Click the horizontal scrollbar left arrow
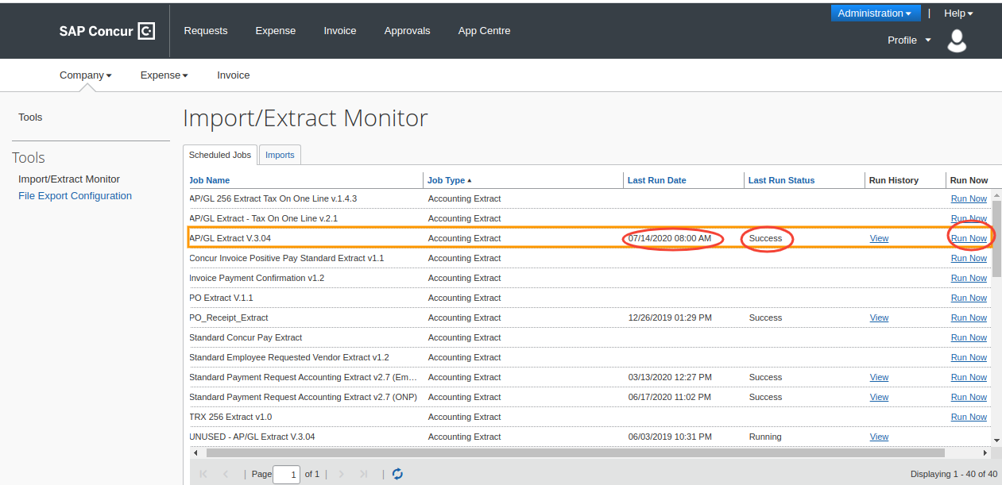The image size is (1002, 485). 196,452
